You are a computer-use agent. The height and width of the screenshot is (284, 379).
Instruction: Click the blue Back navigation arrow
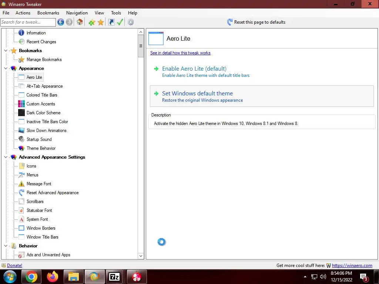pyautogui.click(x=61, y=22)
